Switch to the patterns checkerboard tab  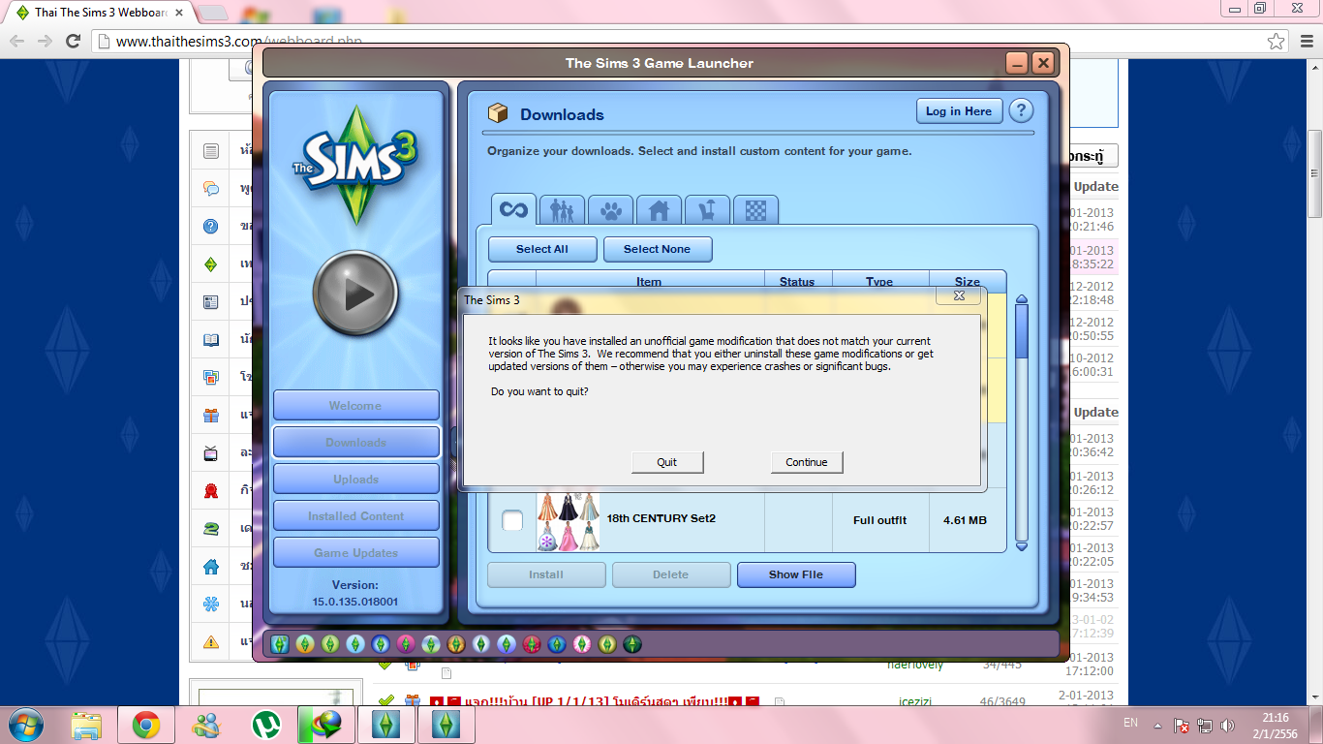click(x=755, y=209)
